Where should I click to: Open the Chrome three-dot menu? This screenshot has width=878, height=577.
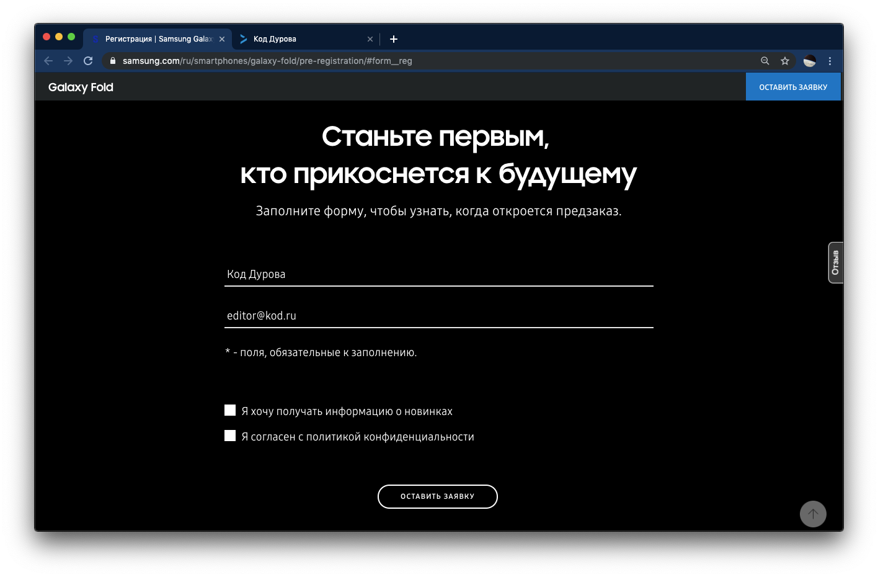[x=830, y=61]
